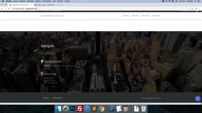202x113 pixels.
Task: Click the scroll-to-top round button
Action: pyautogui.click(x=198, y=99)
